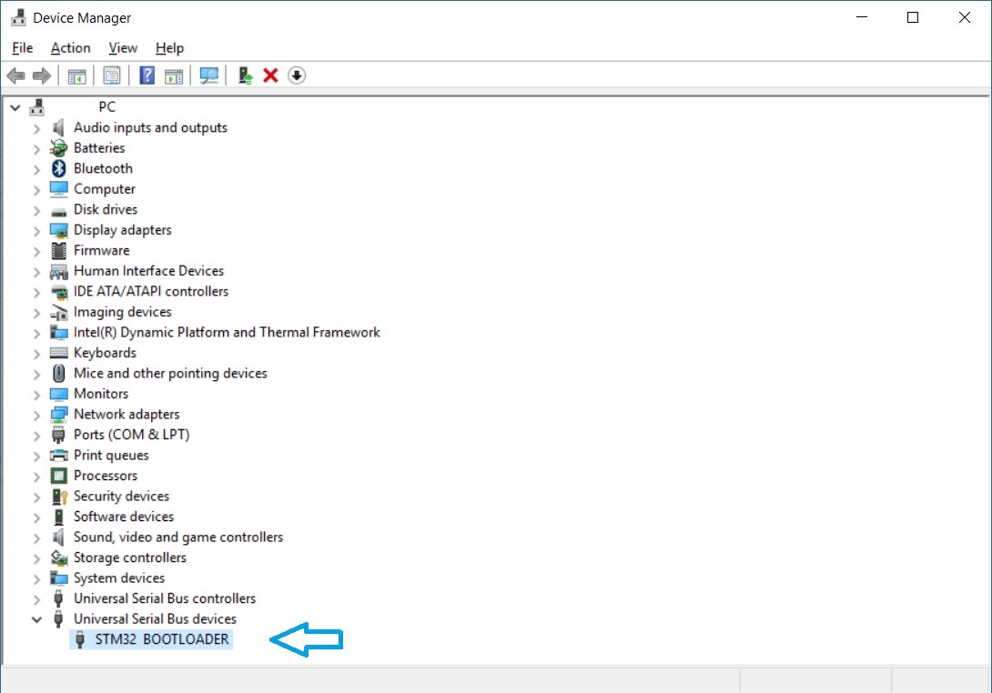Open the View menu
This screenshot has width=992, height=693.
click(123, 48)
